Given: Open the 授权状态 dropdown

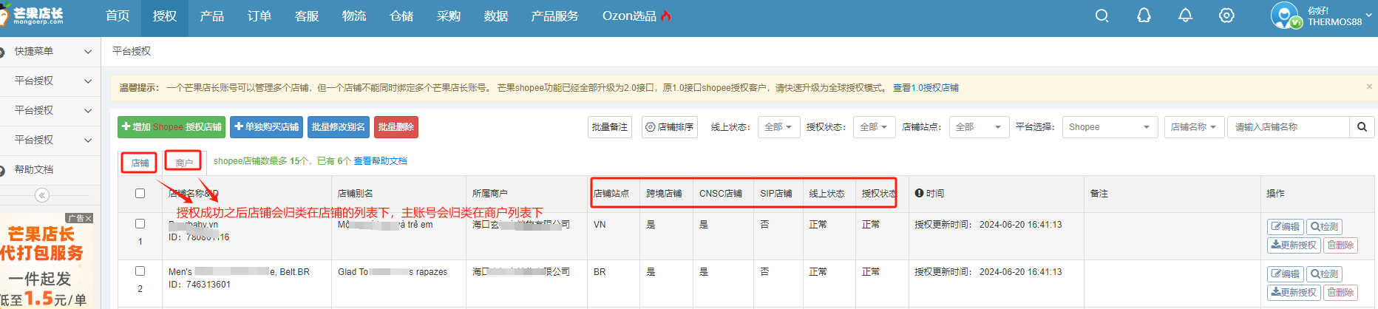Looking at the screenshot, I should 874,127.
